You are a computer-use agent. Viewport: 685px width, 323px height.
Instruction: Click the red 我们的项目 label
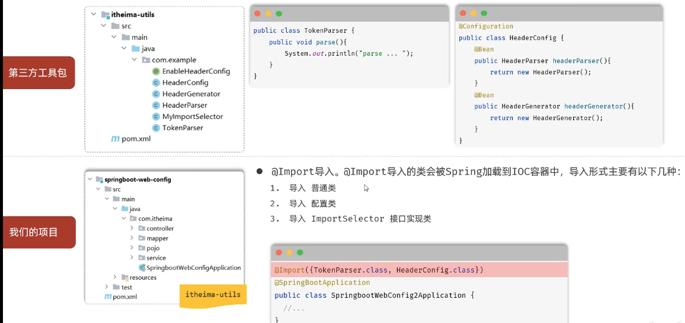click(x=38, y=232)
